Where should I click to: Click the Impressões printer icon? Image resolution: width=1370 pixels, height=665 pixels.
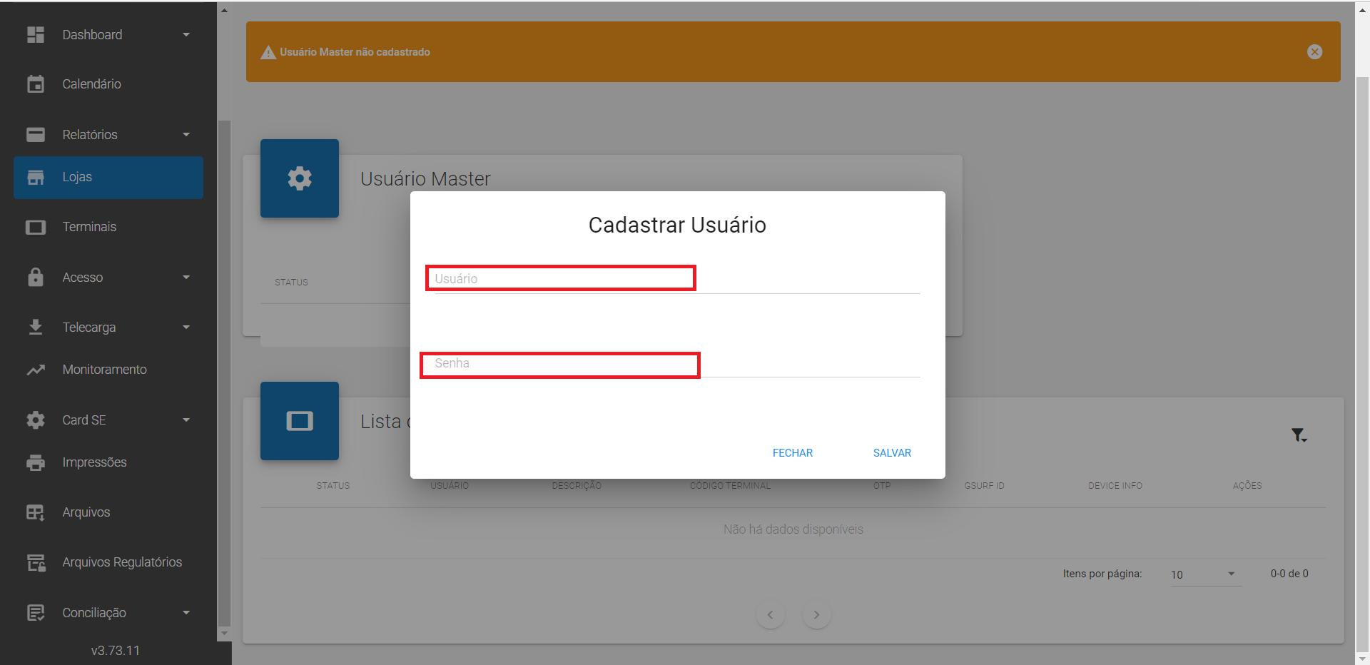coord(36,462)
